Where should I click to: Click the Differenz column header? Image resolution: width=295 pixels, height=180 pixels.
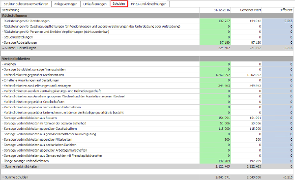[278, 10]
